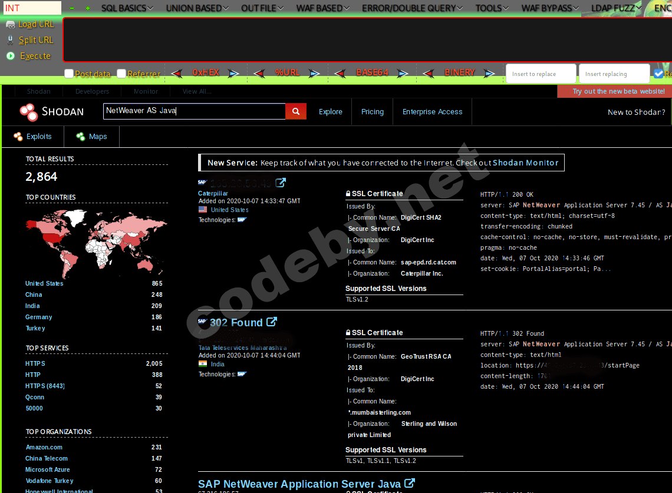
Task: Open the Exploits tab
Action: [33, 137]
